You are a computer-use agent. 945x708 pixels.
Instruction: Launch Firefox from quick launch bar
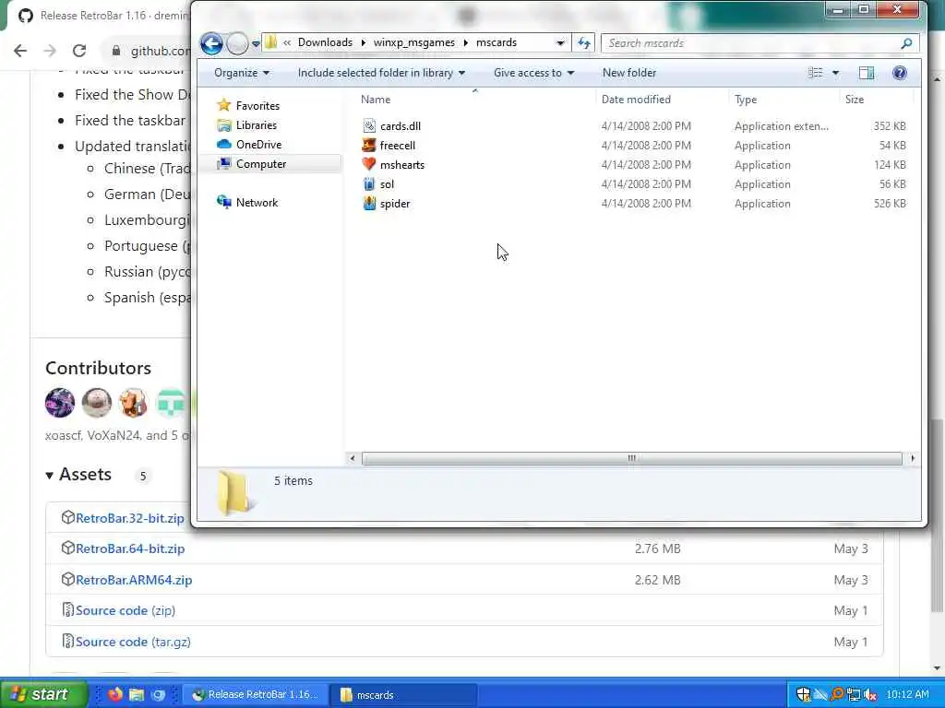[x=114, y=694]
